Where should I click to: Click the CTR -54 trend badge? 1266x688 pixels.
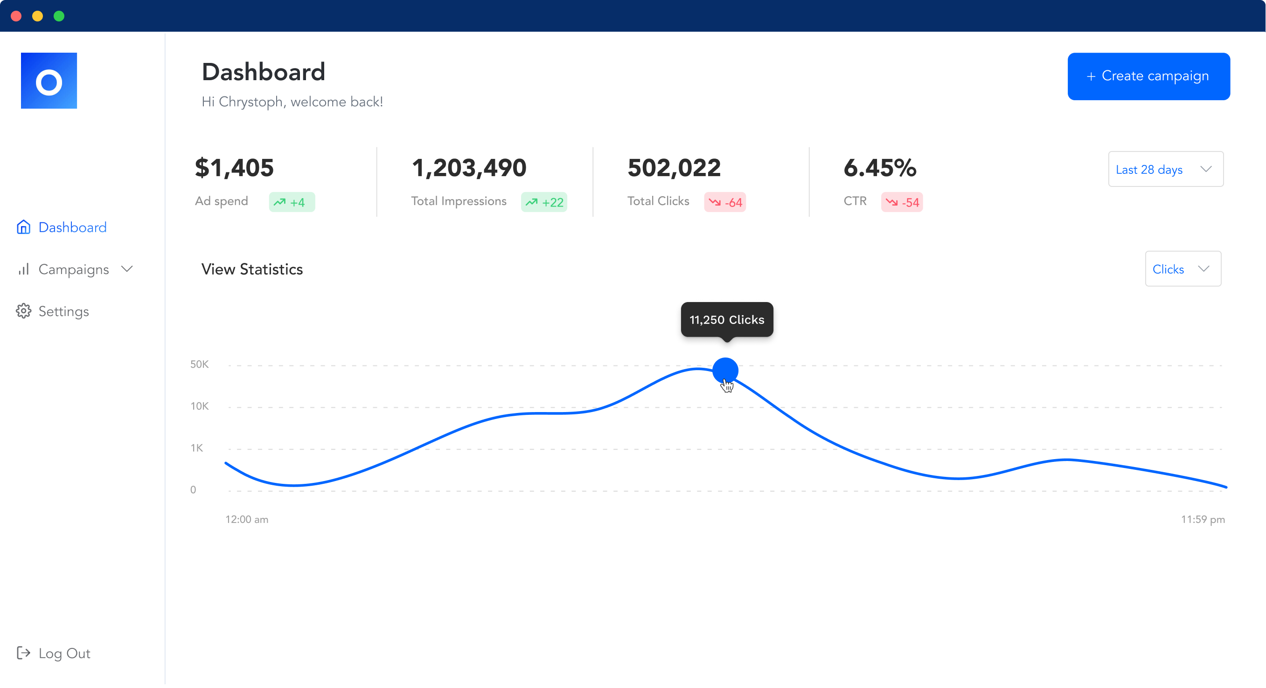[901, 202]
